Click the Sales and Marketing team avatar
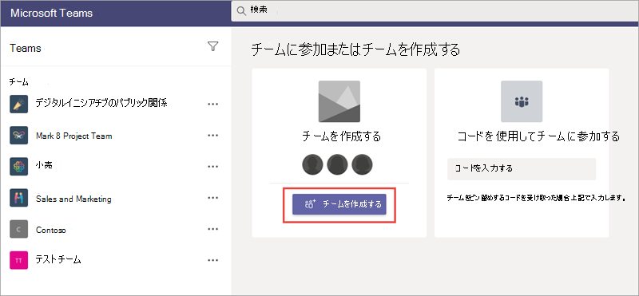This screenshot has height=296, width=639. click(x=18, y=198)
